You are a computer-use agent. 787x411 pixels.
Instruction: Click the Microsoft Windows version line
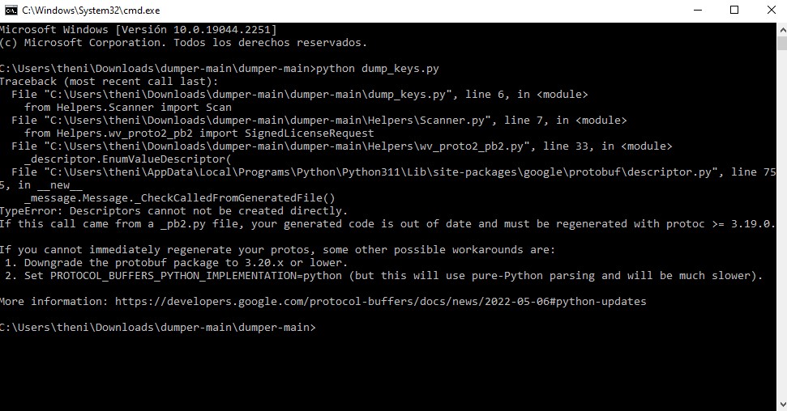point(138,29)
